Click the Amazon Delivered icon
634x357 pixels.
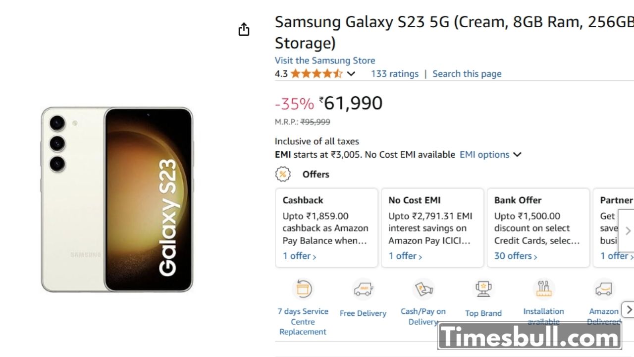pos(603,289)
